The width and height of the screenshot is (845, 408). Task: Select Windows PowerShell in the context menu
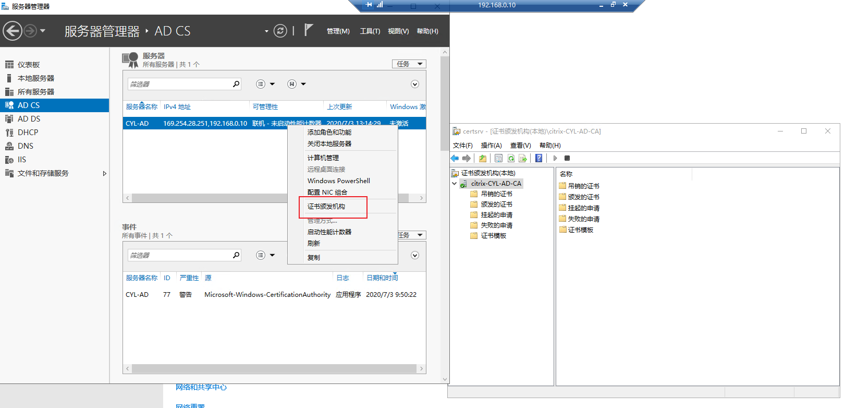click(x=339, y=181)
